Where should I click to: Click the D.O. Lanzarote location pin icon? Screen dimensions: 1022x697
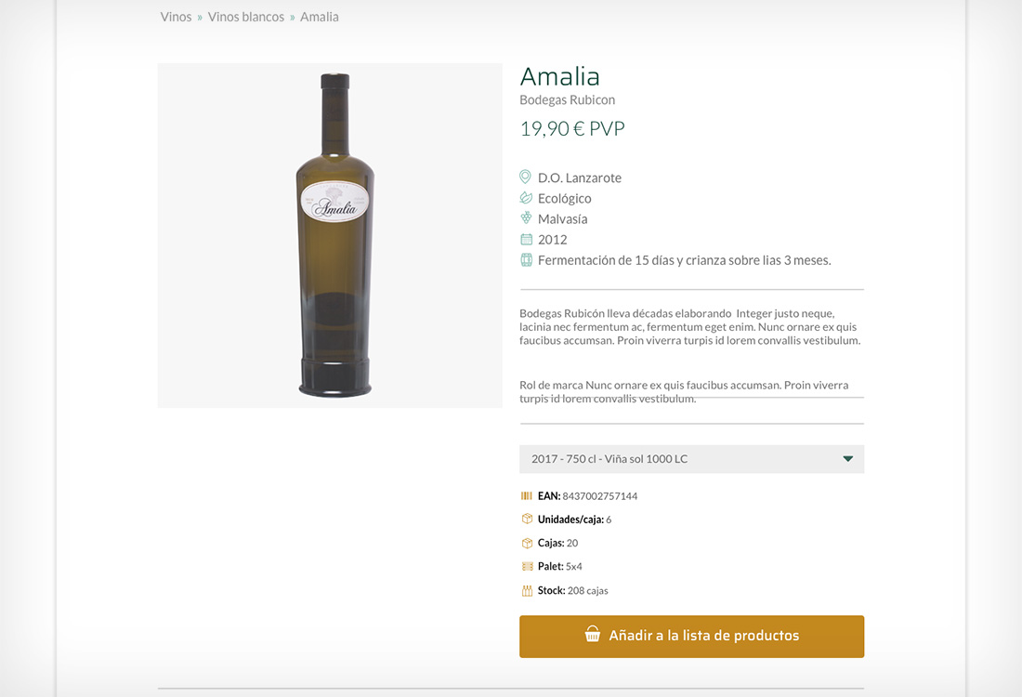525,177
